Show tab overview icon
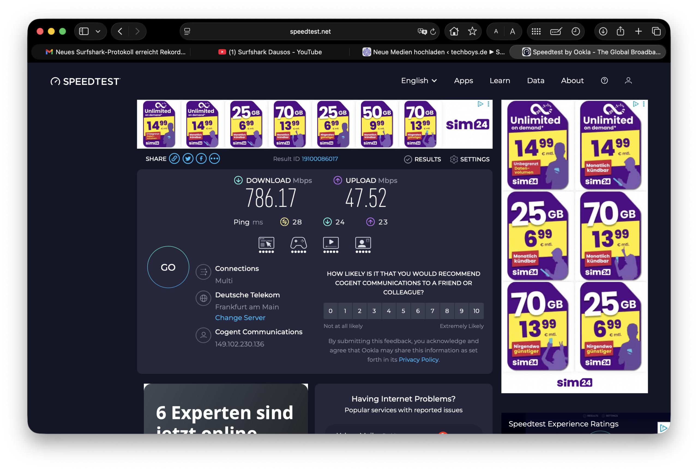Image resolution: width=698 pixels, height=470 pixels. [656, 31]
